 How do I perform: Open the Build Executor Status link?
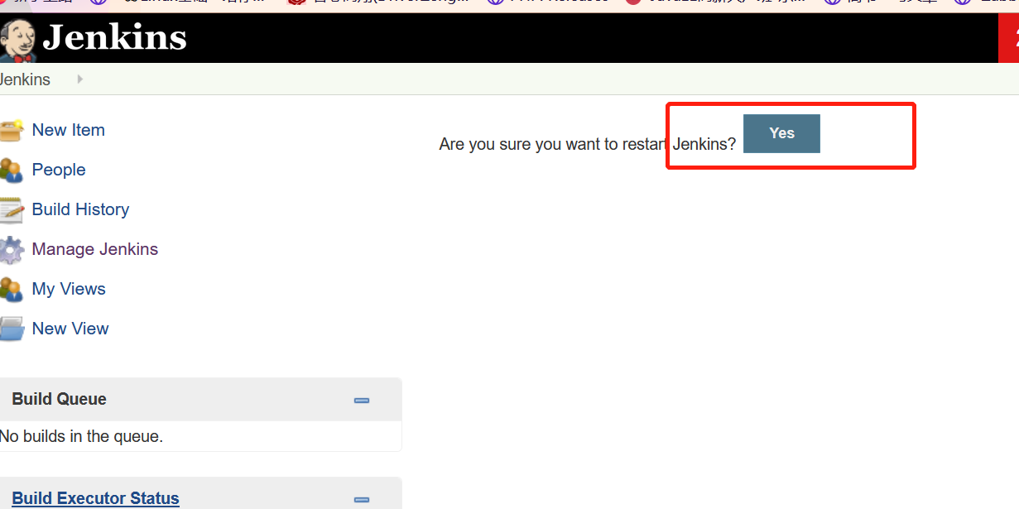pos(95,498)
